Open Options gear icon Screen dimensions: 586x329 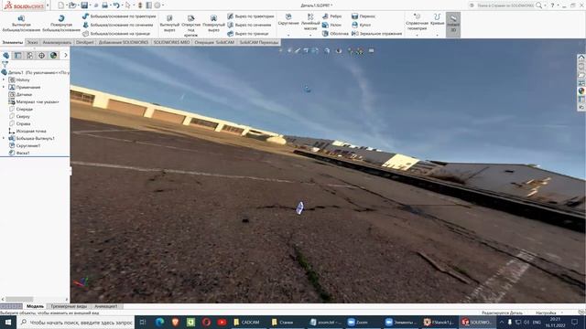(157, 5)
